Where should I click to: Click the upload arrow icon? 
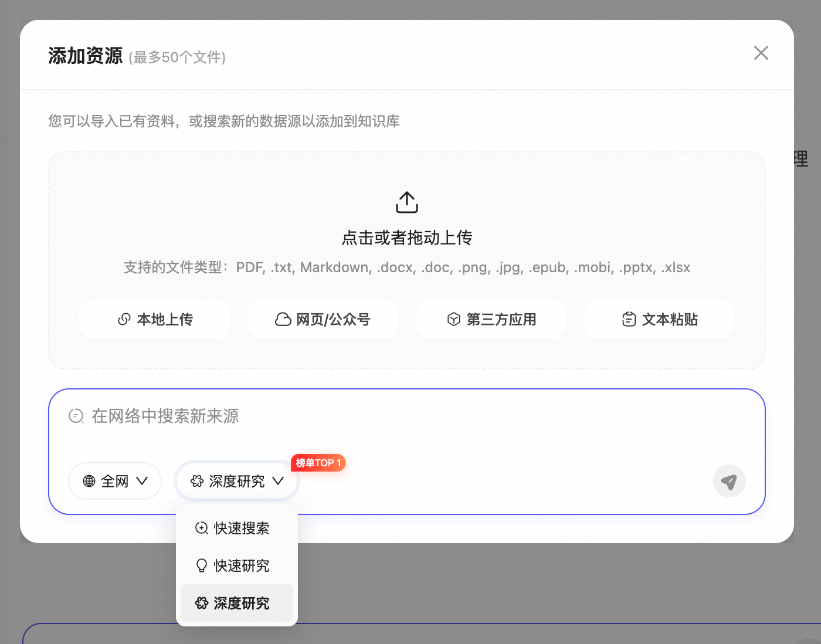click(x=407, y=202)
